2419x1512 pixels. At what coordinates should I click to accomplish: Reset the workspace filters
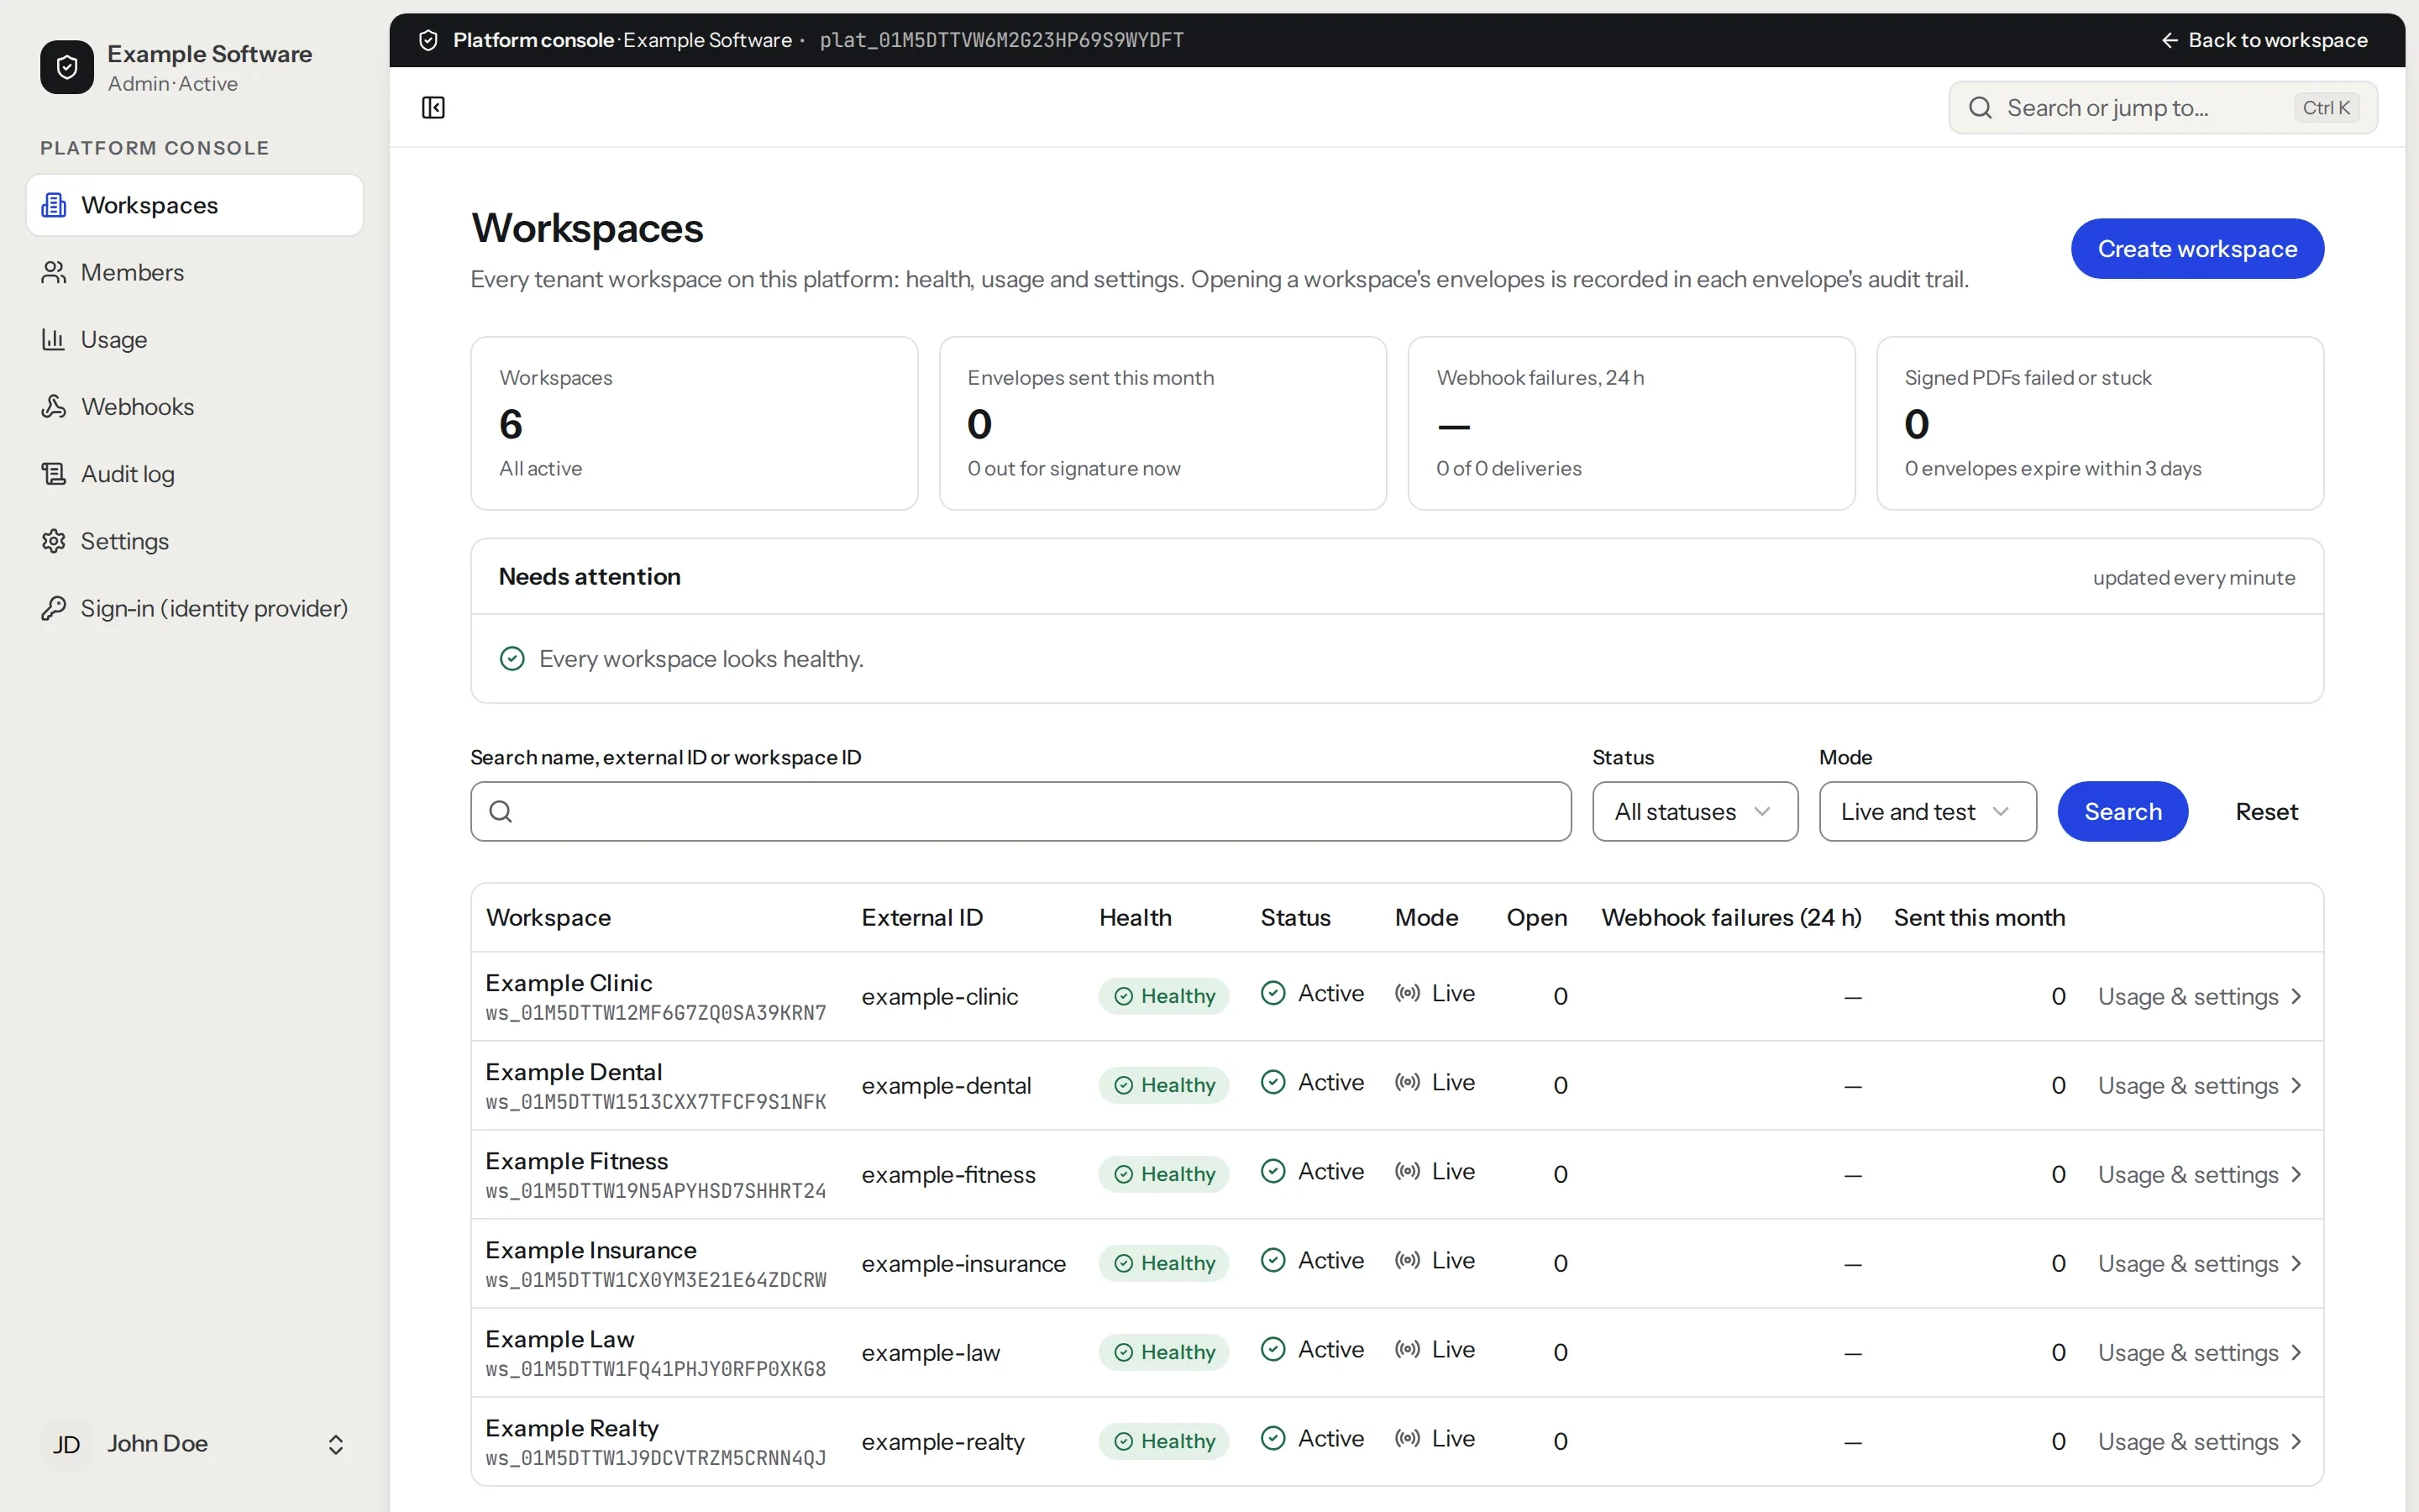pyautogui.click(x=2266, y=811)
